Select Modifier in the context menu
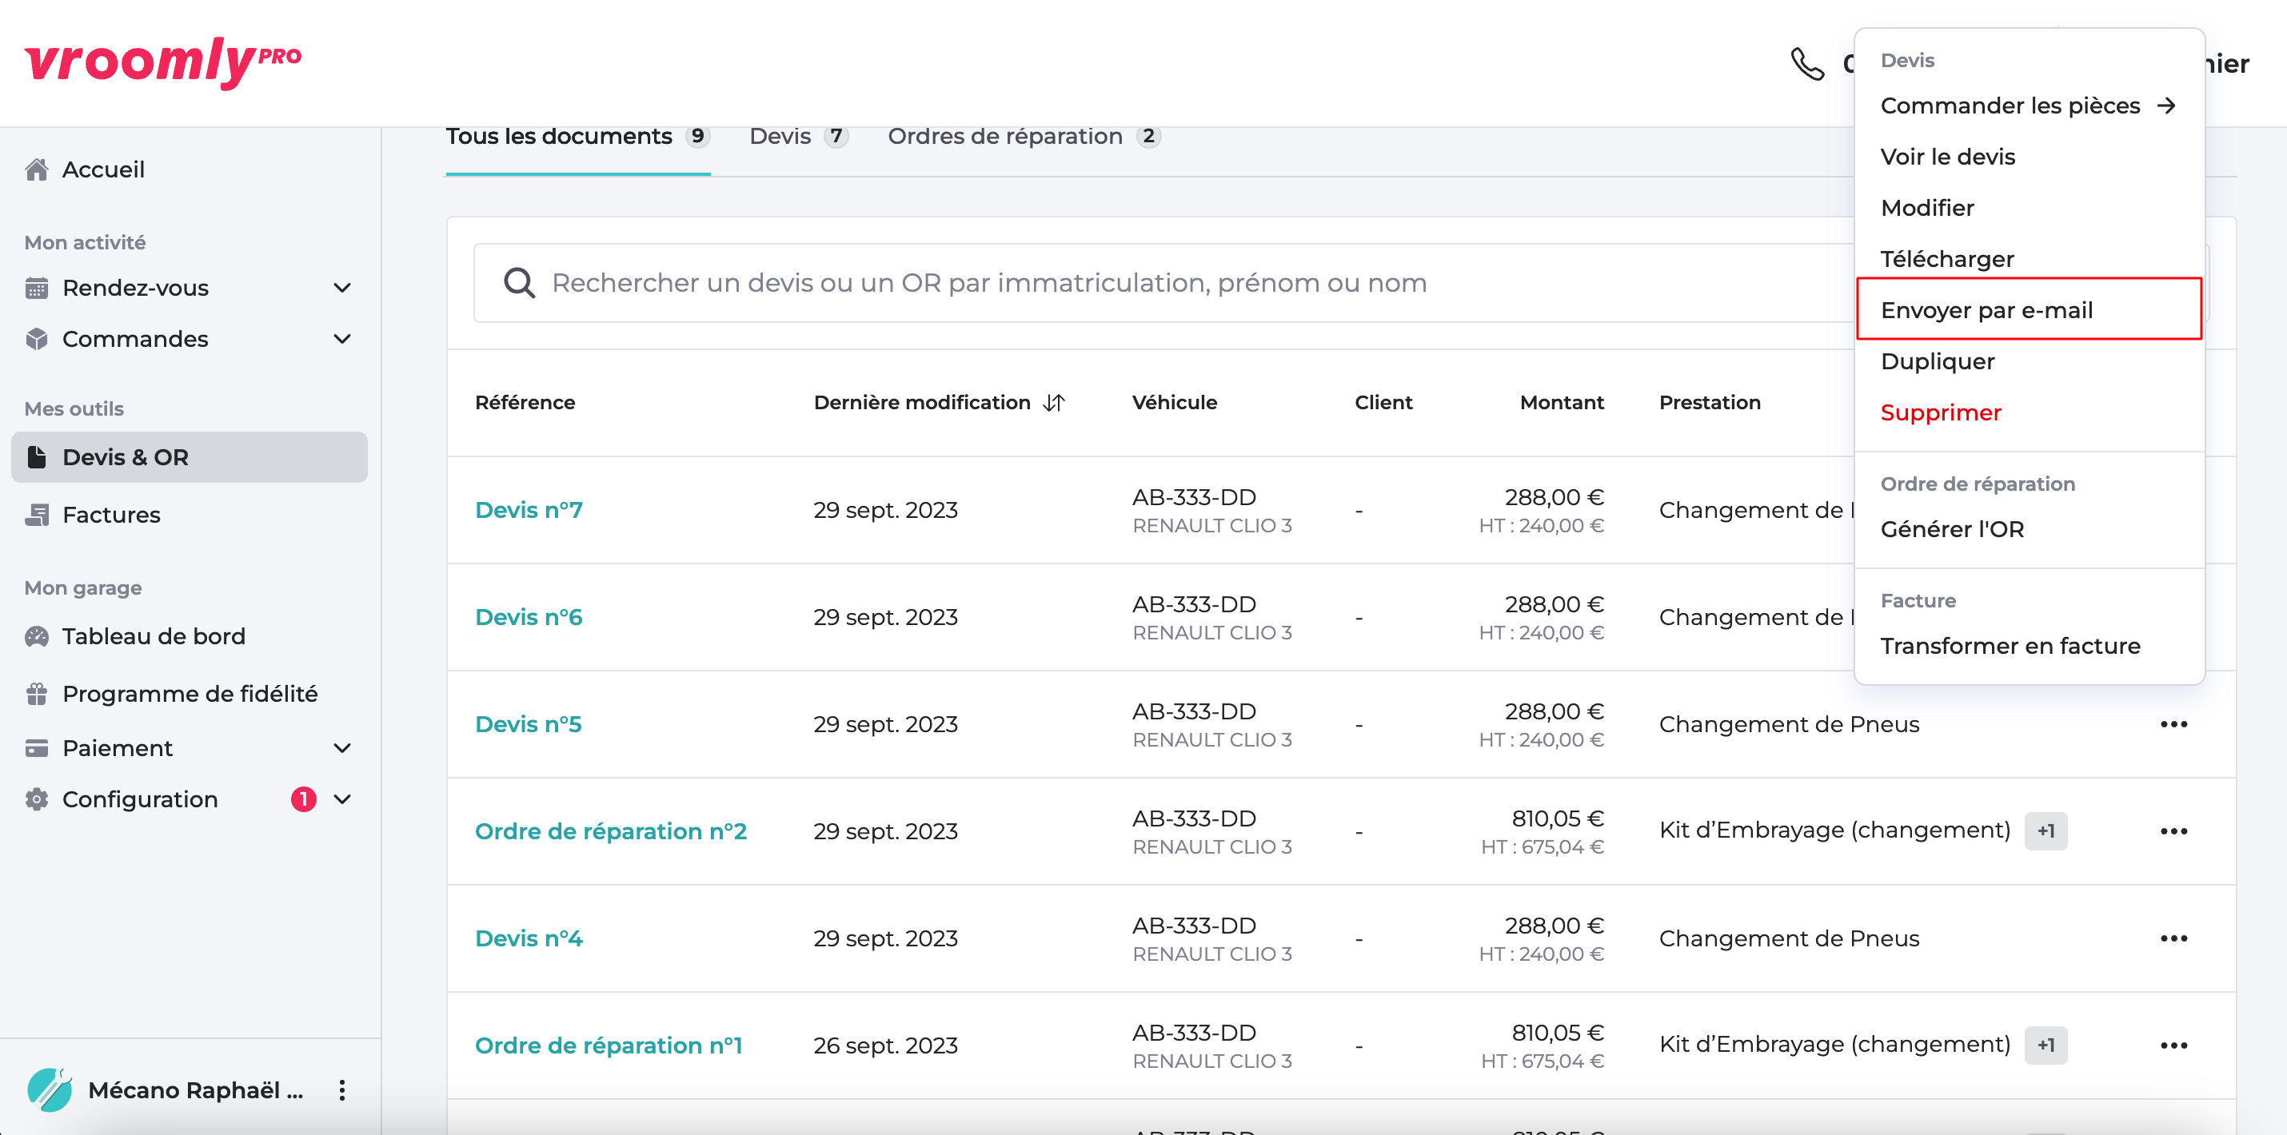Viewport: 2287px width, 1135px height. tap(1927, 208)
